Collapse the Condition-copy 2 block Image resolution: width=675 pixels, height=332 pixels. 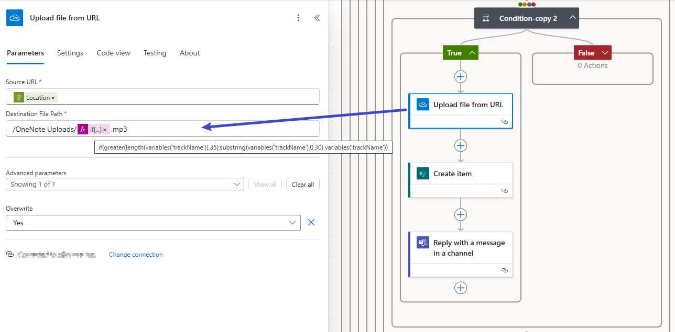point(573,18)
